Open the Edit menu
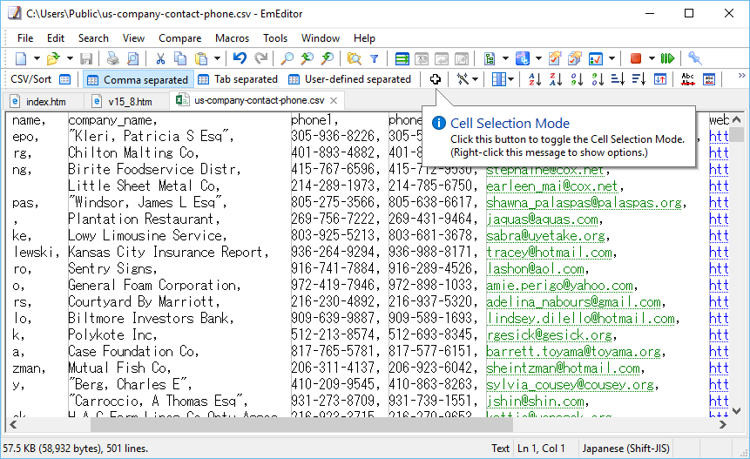This screenshot has width=750, height=459. click(56, 38)
